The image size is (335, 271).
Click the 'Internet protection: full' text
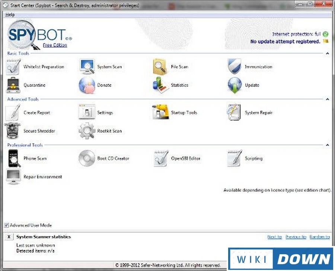(297, 34)
